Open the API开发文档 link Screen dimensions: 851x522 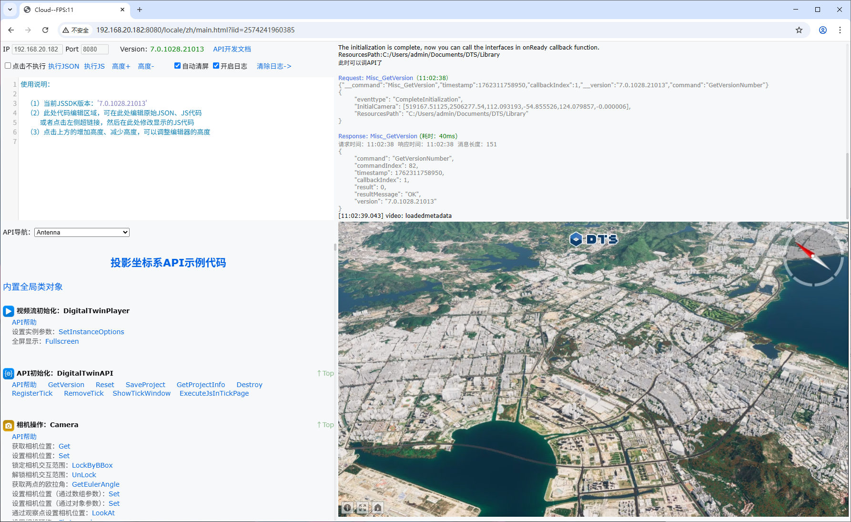(x=232, y=49)
